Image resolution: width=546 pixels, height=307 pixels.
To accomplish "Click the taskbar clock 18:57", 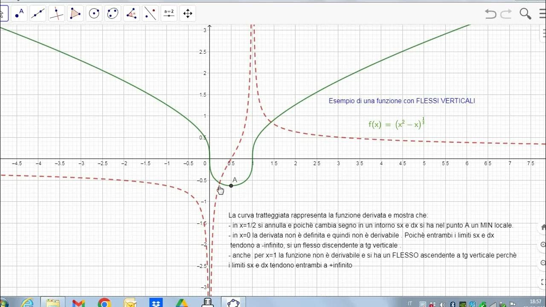I will click(x=535, y=301).
